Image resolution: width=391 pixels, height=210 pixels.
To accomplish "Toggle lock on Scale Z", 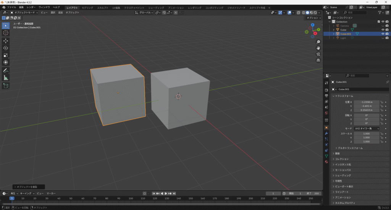I will point(381,142).
